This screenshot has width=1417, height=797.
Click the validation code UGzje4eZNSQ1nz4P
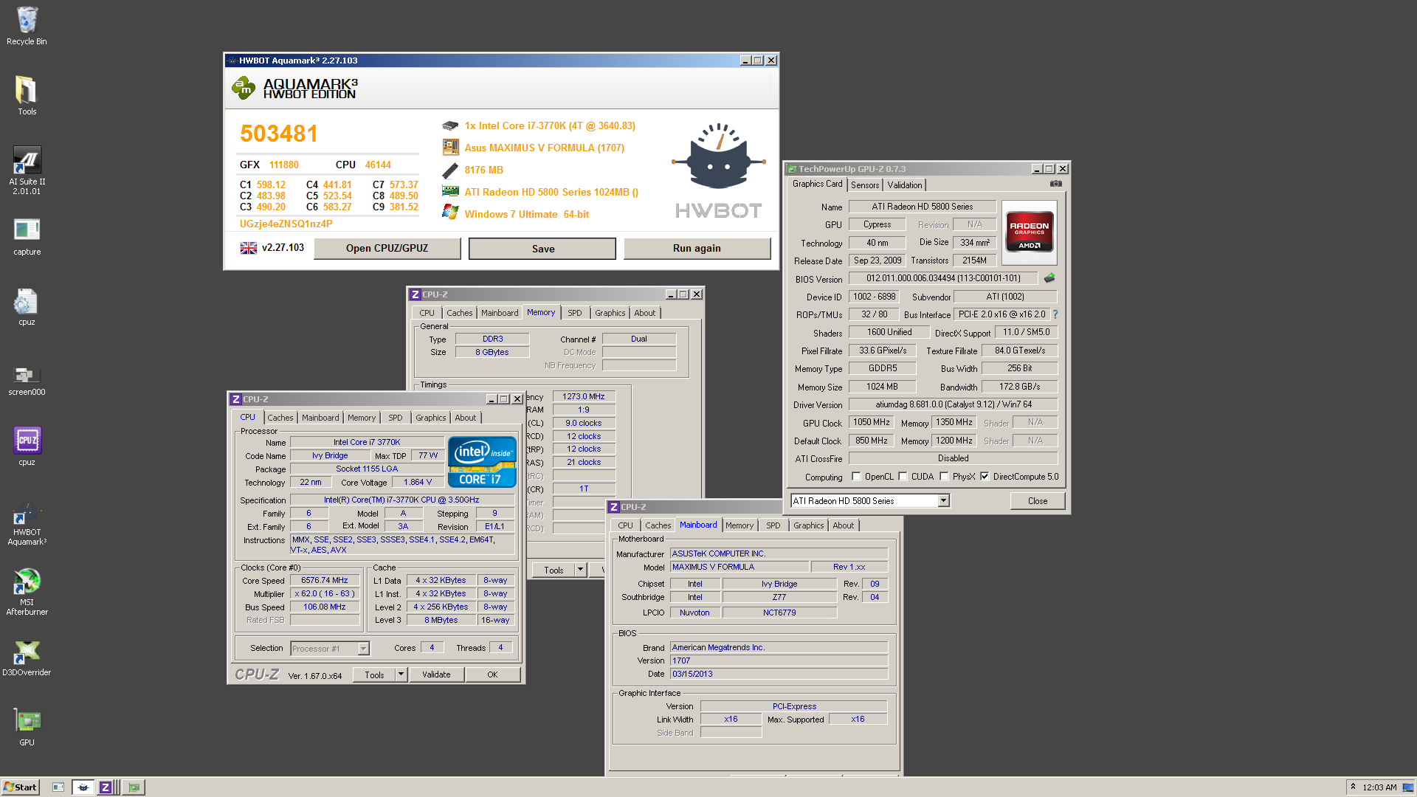[286, 224]
